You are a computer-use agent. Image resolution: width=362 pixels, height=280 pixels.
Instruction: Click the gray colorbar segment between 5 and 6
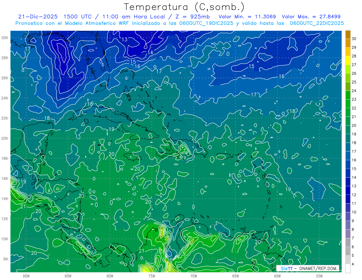point(348,251)
